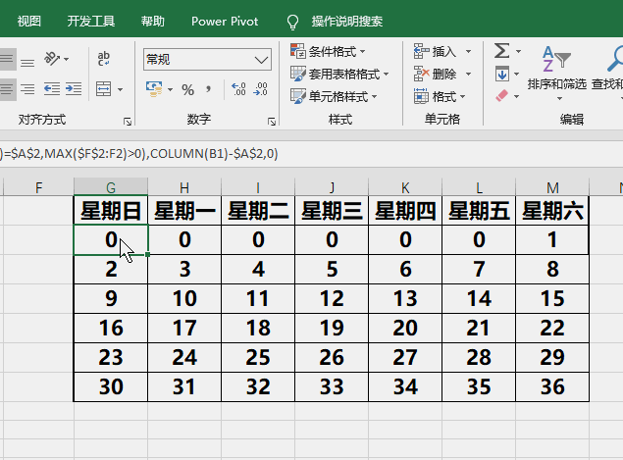Expand orientation dropdown arrow
Screen dimensions: 623x460
tap(67, 59)
